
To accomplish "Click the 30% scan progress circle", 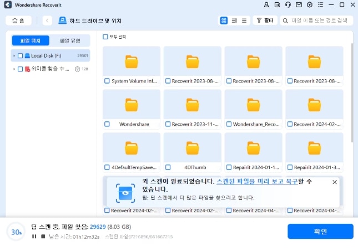I will (x=16, y=232).
